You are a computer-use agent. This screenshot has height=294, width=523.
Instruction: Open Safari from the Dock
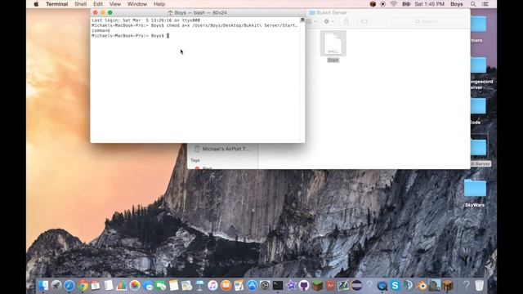pyautogui.click(x=69, y=286)
